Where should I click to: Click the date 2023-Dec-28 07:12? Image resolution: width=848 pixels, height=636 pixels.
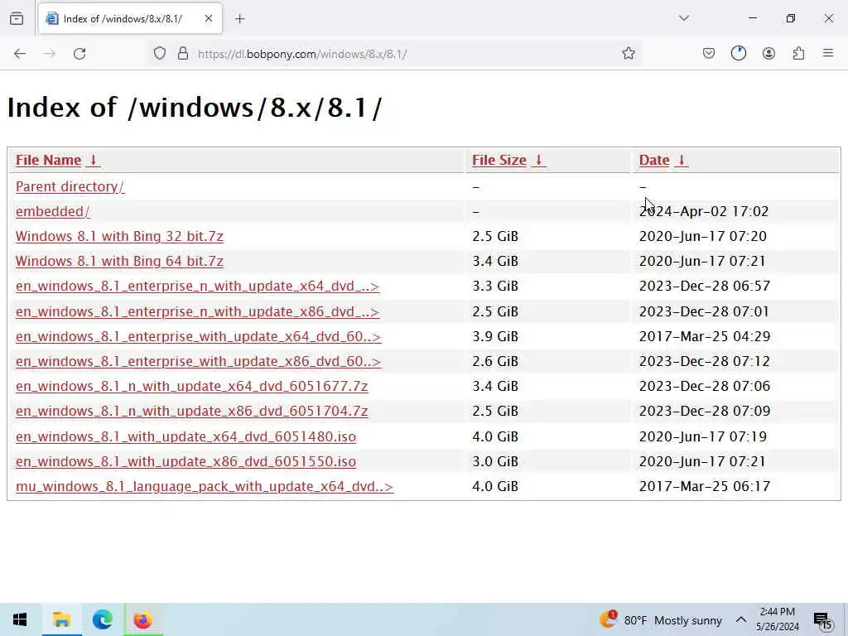coord(705,361)
